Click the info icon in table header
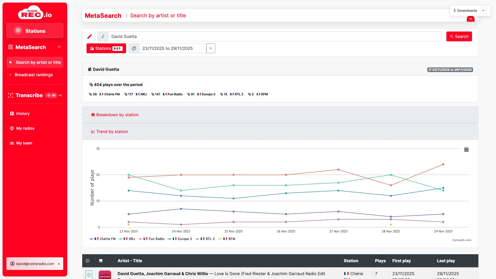 click(88, 261)
